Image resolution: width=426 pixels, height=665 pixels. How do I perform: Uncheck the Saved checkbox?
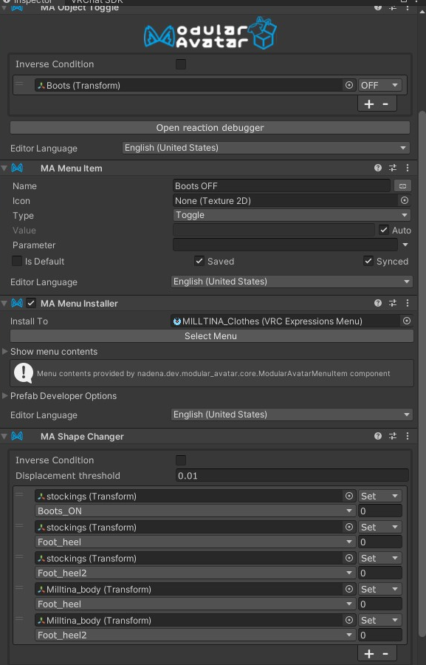199,261
